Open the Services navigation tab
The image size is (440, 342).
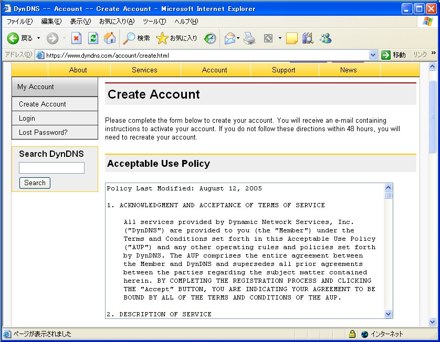[144, 70]
